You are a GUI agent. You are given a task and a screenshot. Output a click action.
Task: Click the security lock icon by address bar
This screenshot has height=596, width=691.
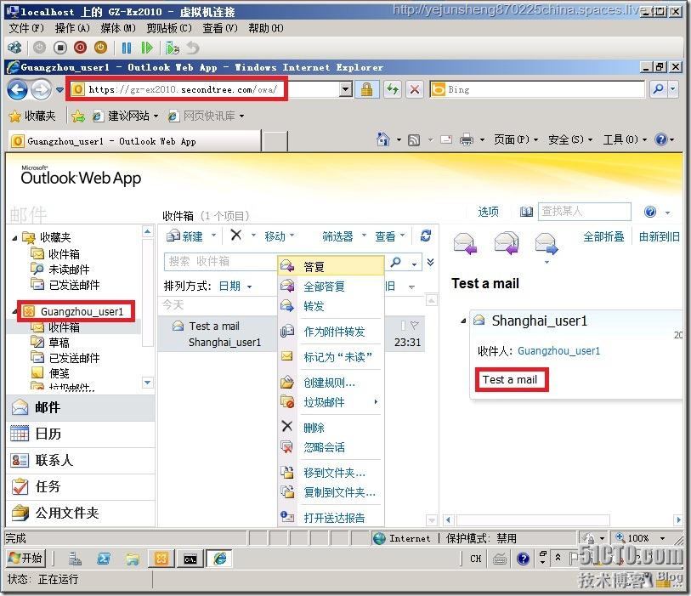pos(366,90)
